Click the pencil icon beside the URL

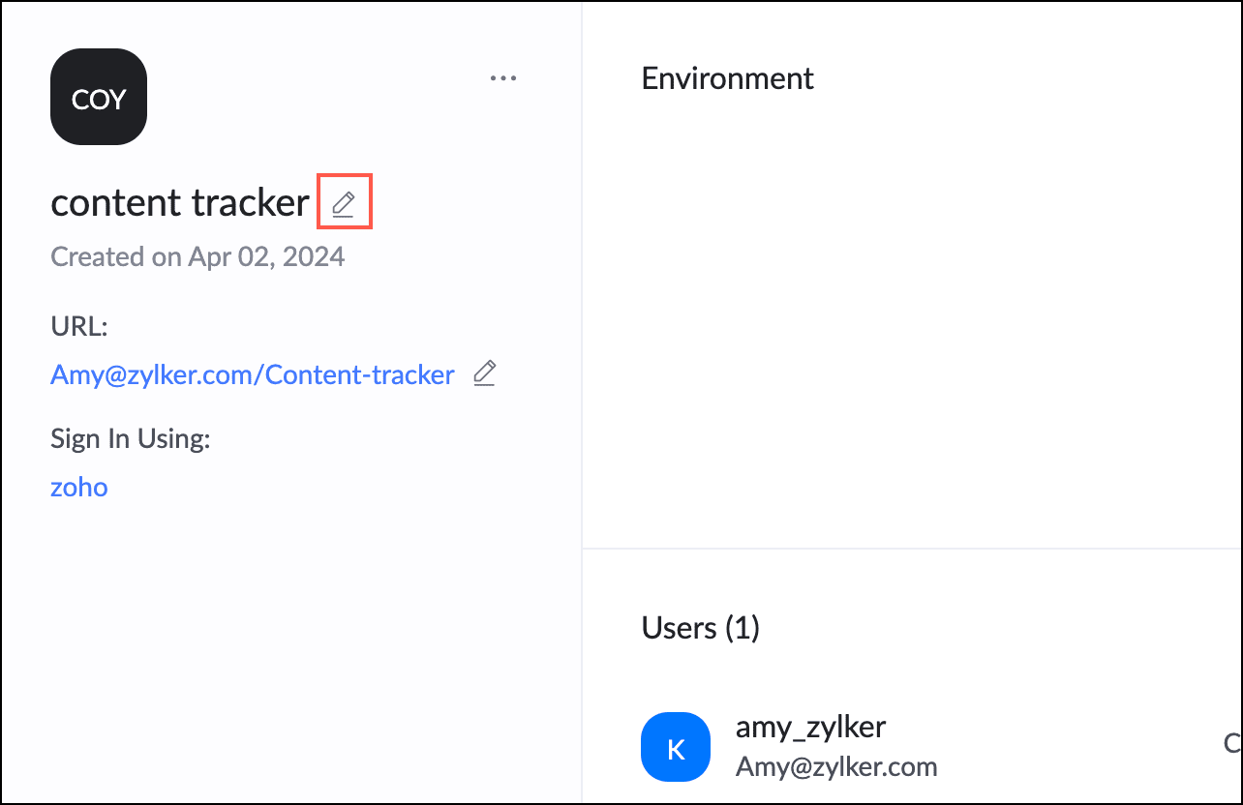click(x=484, y=374)
